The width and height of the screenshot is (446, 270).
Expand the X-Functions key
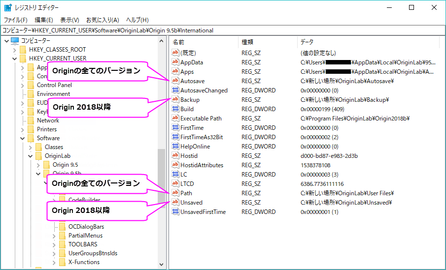click(54, 262)
